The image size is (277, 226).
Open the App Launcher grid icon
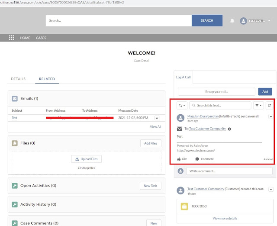[x=12, y=38]
